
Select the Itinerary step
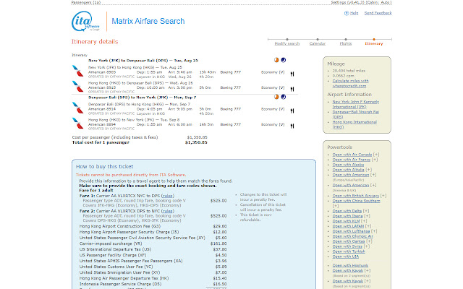[x=374, y=43]
